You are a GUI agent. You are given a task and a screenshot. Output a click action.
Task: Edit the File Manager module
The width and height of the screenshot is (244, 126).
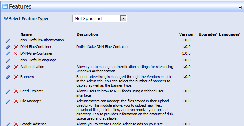click(x=8, y=101)
